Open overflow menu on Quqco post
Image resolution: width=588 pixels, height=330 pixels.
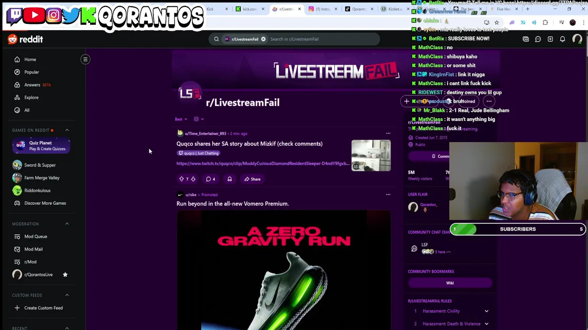point(388,133)
